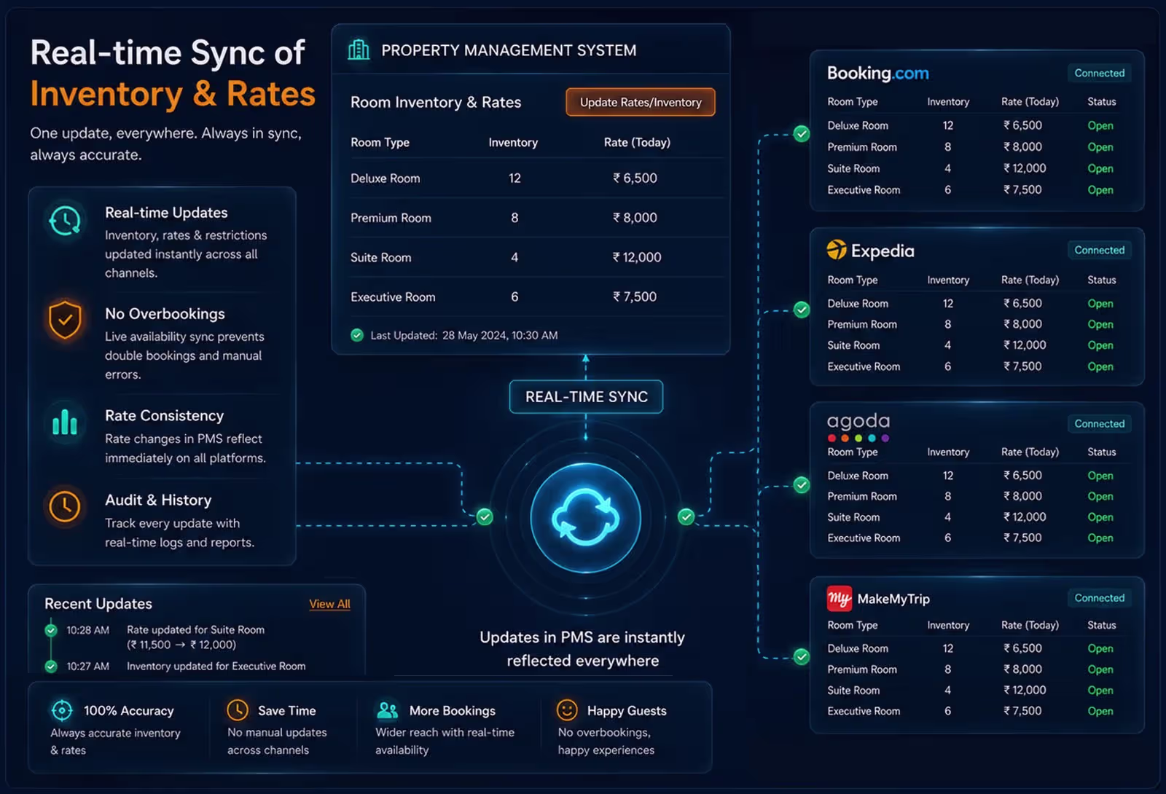Select the Premium Room row in PMS table
This screenshot has width=1166, height=794.
click(x=536, y=218)
